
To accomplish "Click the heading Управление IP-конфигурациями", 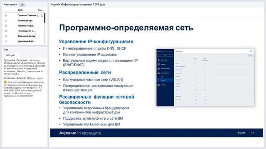I will pyautogui.click(x=96, y=41).
